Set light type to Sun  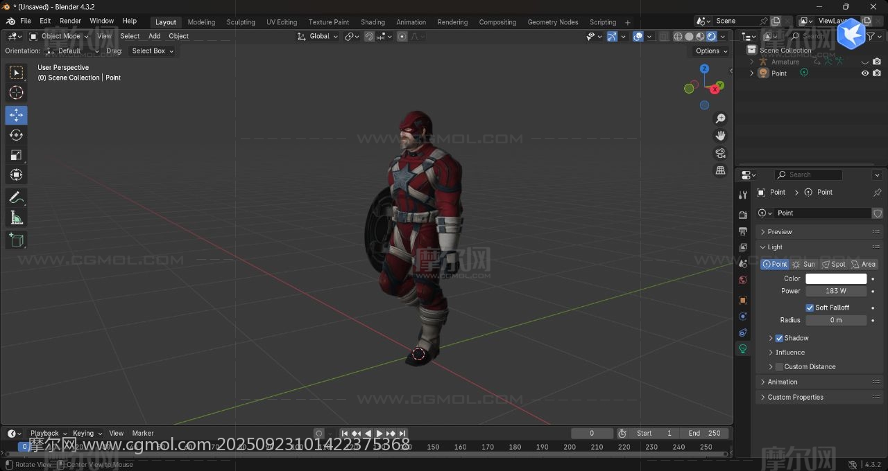coord(804,264)
